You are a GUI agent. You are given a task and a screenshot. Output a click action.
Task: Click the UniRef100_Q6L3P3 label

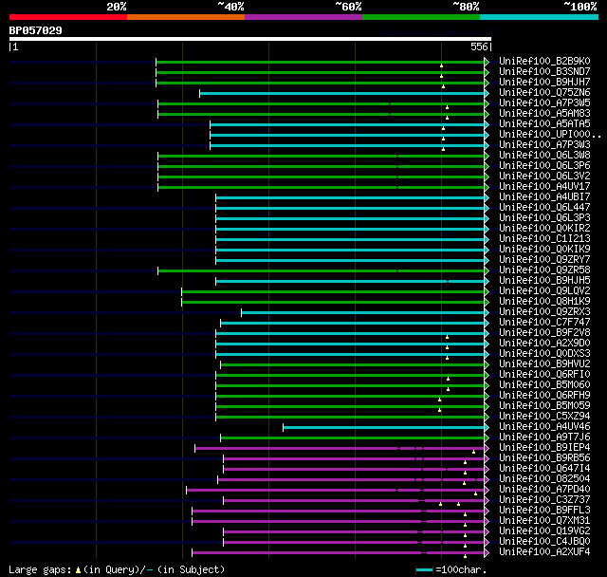[544, 218]
